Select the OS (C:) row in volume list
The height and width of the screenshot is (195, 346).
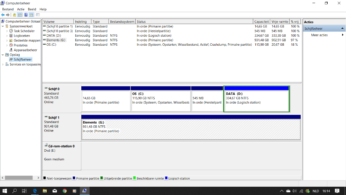point(51,45)
